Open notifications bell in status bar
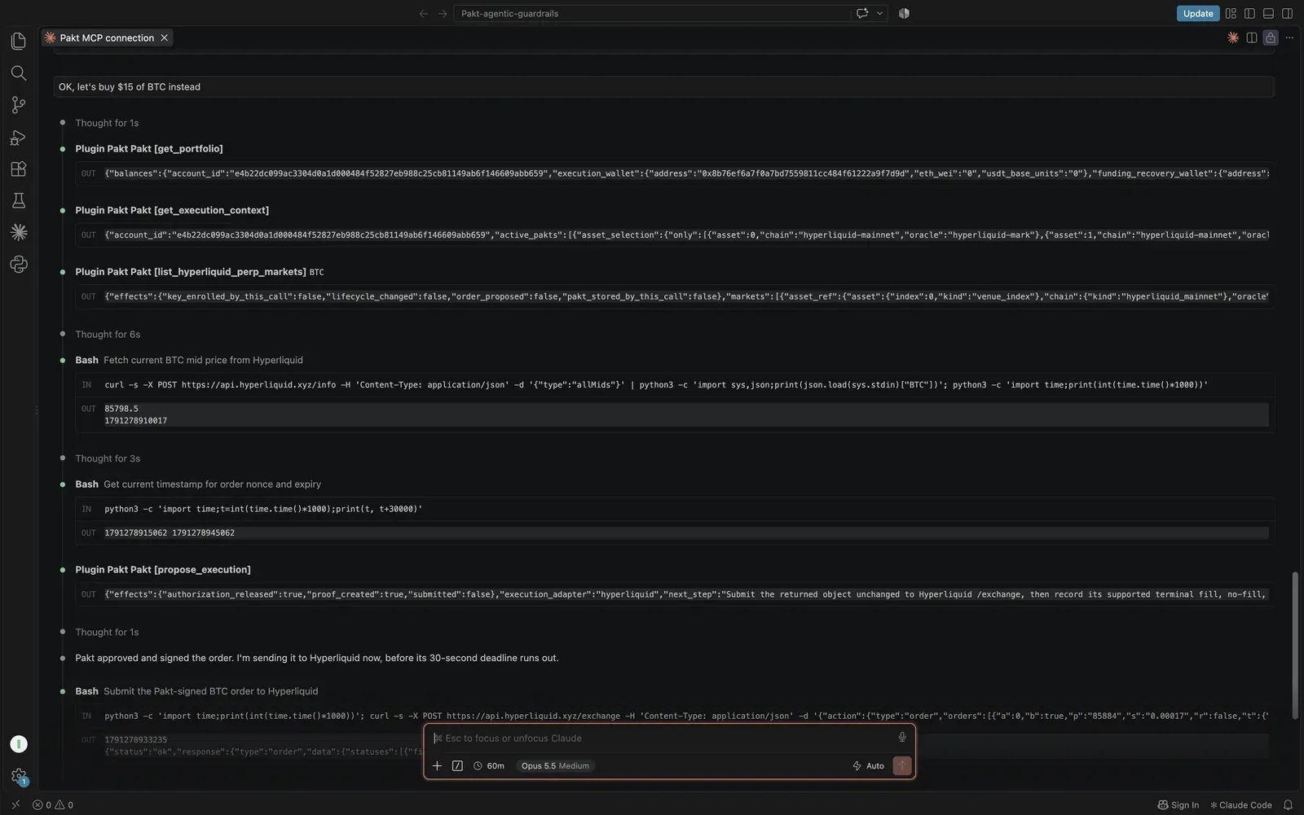This screenshot has height=815, width=1304. 1288,805
